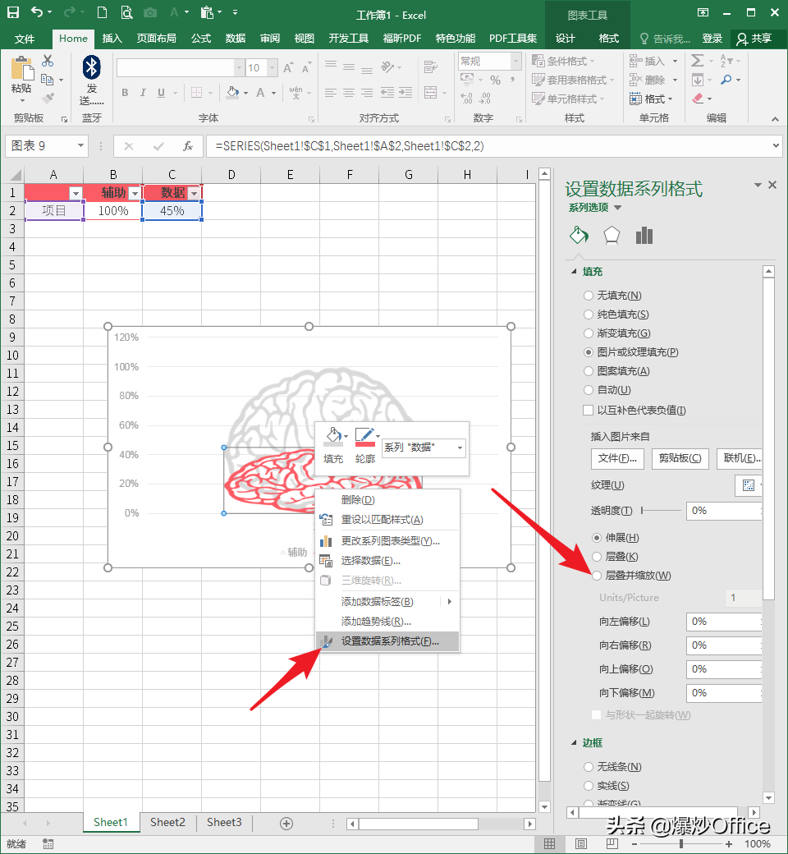Viewport: 788px width, 854px height.
Task: Click the 向左偏移 offset input field
Action: (x=723, y=622)
